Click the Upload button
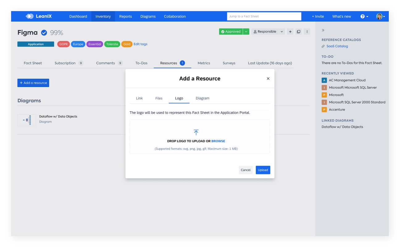Image resolution: width=403 pixels, height=250 pixels. (x=263, y=170)
